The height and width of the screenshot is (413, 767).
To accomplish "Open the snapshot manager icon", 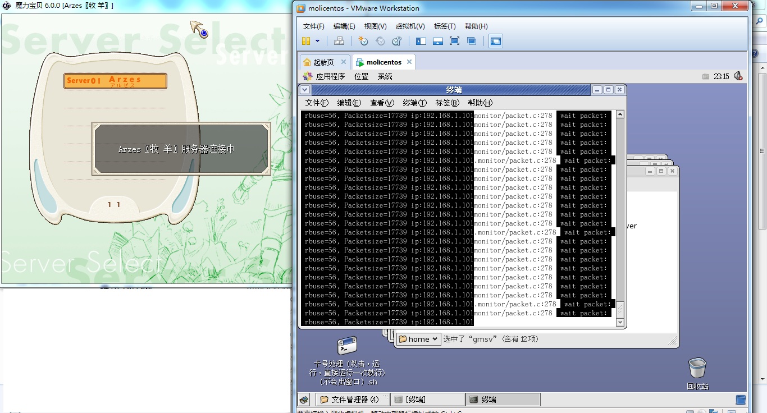I will [x=397, y=41].
